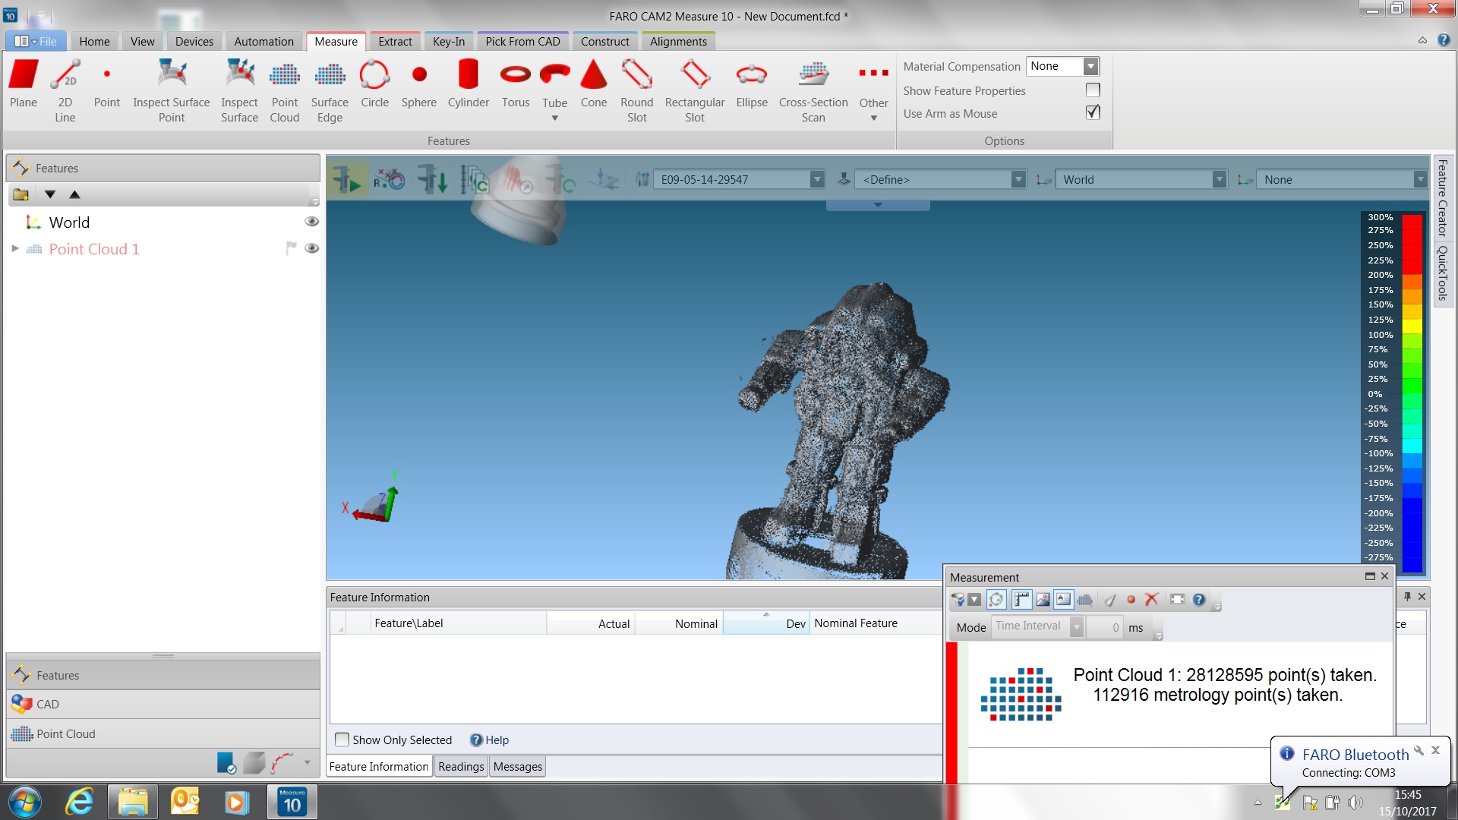Click the filter funnel icon in Measurement panel
1458x820 pixels.
pyautogui.click(x=958, y=600)
